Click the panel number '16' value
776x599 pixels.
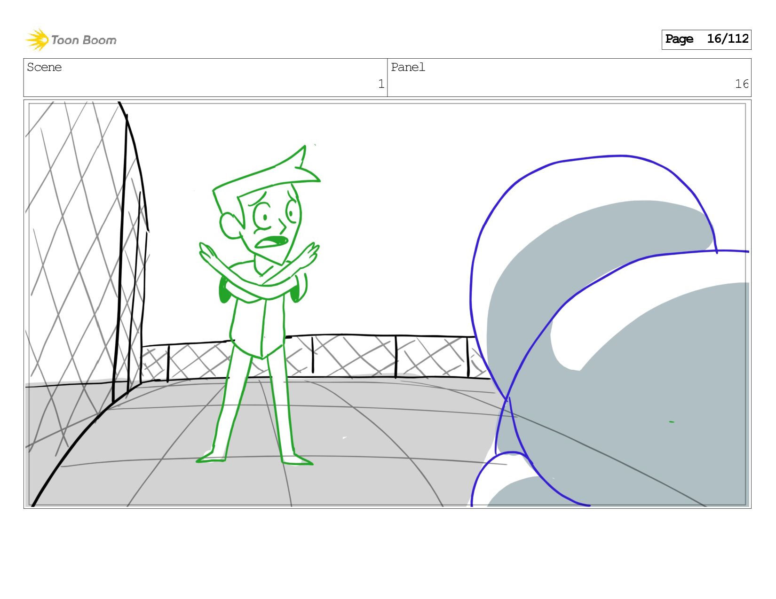coord(742,84)
